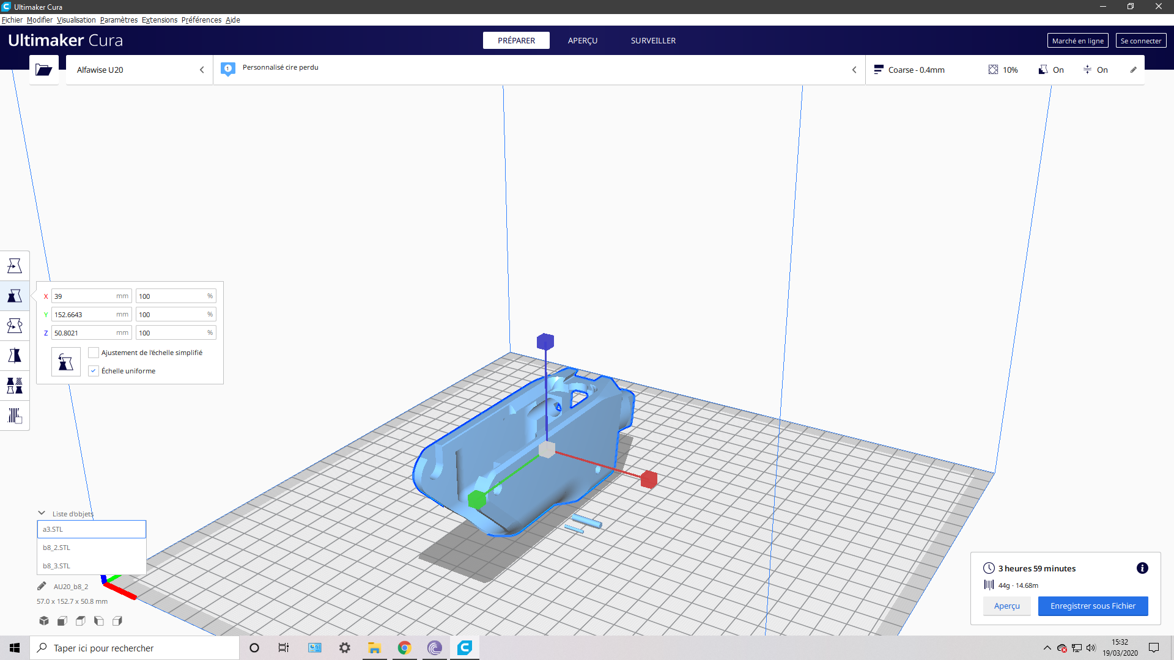The height and width of the screenshot is (660, 1174).
Task: Switch to left side view cube
Action: click(x=99, y=621)
